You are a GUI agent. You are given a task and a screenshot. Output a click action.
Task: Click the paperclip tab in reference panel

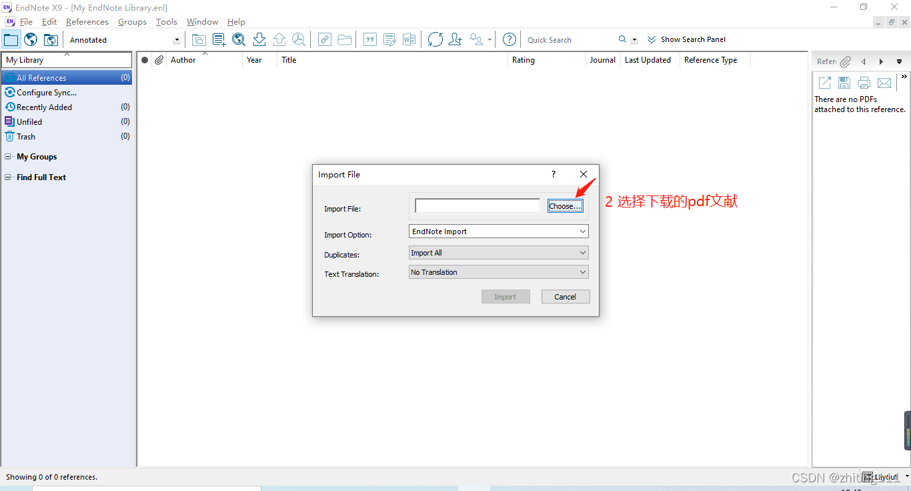(845, 61)
